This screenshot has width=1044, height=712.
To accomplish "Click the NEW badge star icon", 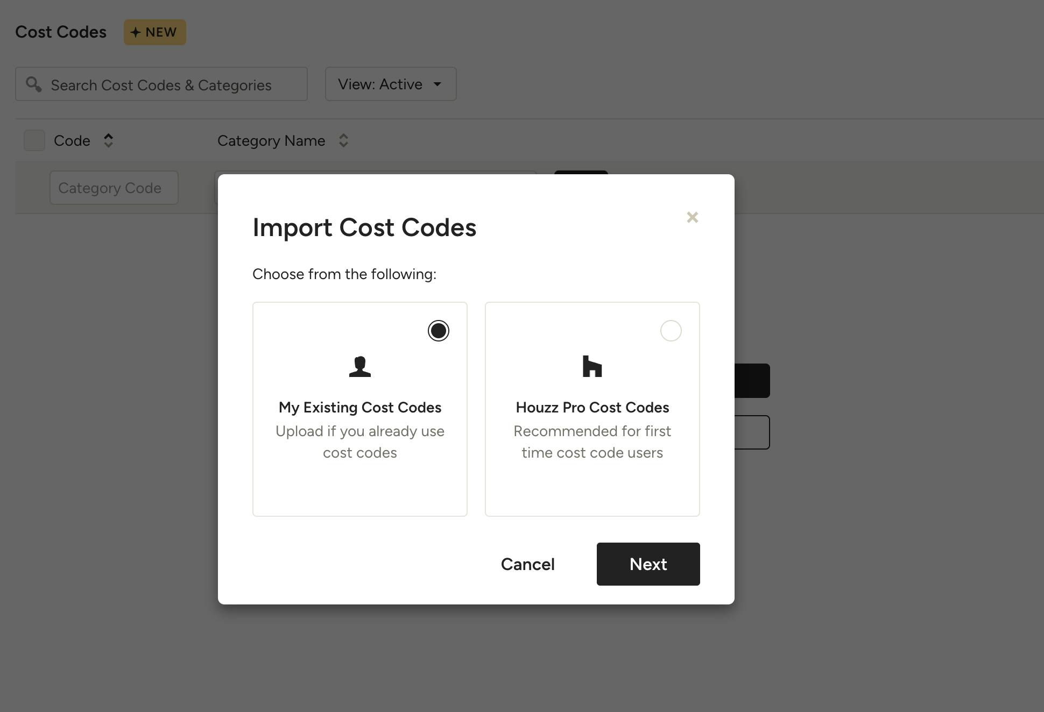I will [x=136, y=32].
